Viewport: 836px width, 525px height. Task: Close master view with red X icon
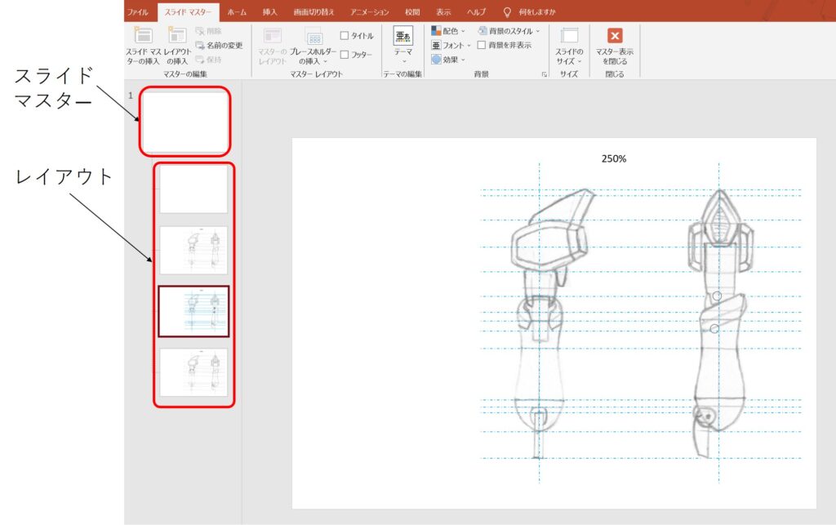615,36
